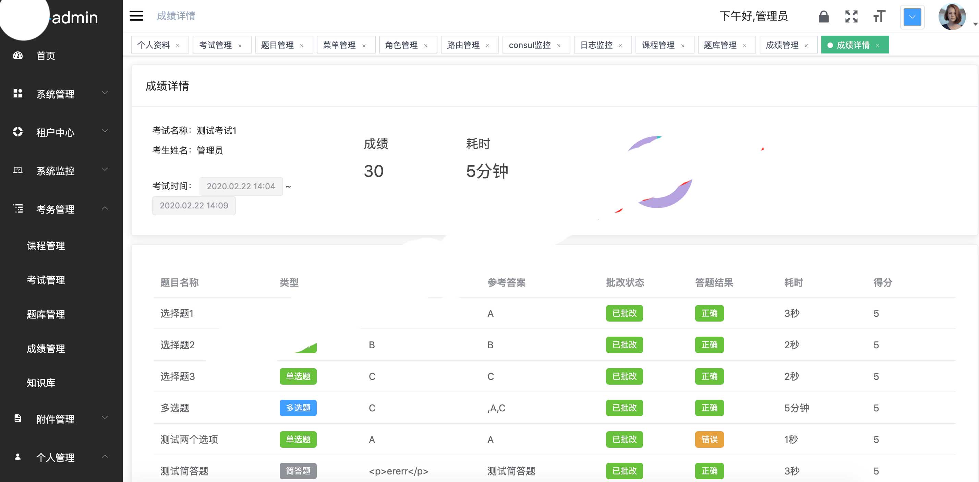979x482 pixels.
Task: Open the blue dropdown button in header
Action: (x=912, y=17)
